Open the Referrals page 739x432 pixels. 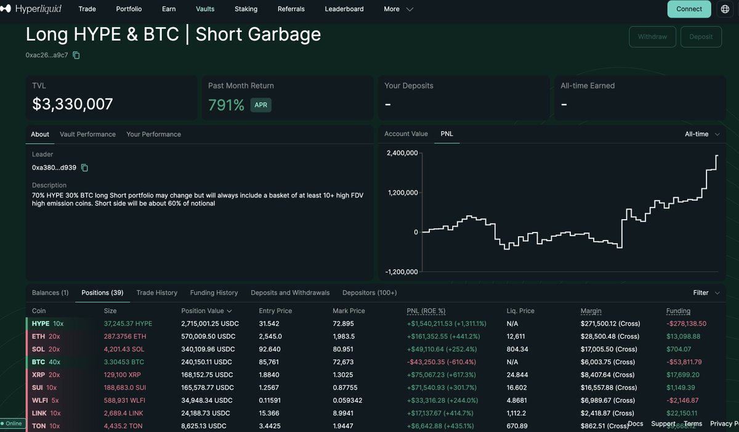(291, 9)
